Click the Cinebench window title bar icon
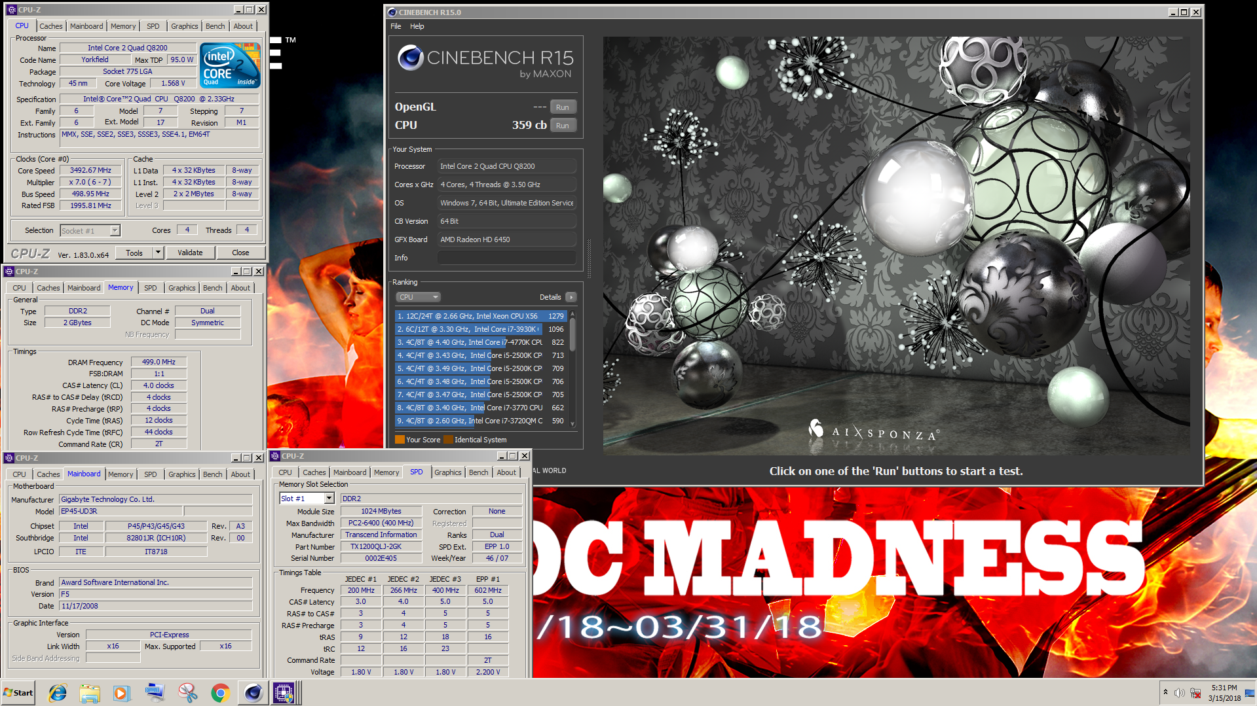Viewport: 1257px width, 706px height. point(392,12)
